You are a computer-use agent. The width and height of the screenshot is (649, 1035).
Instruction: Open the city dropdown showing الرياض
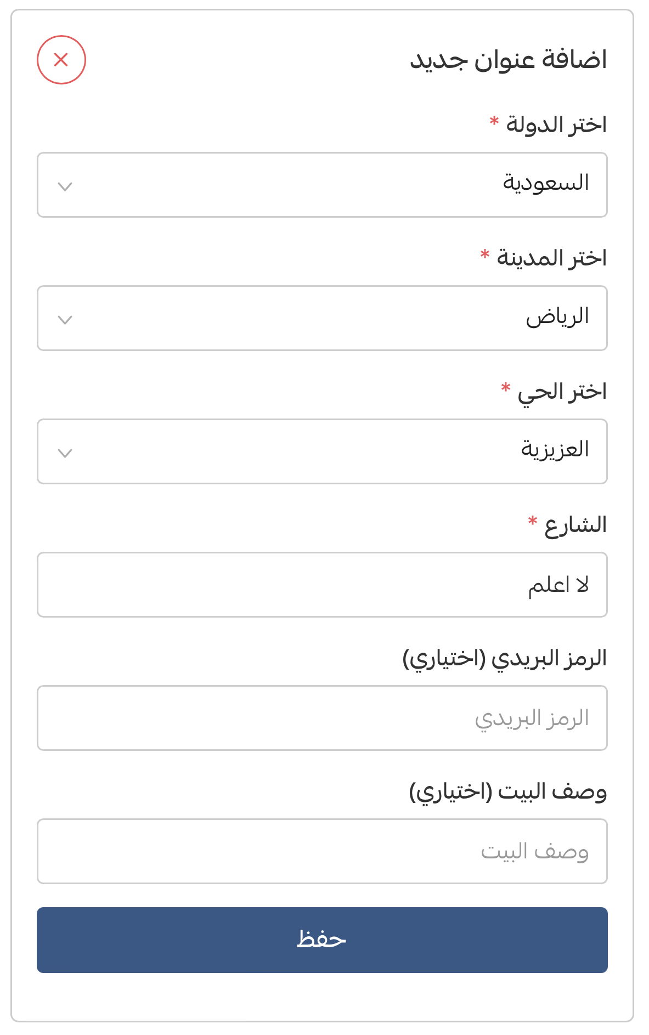322,318
